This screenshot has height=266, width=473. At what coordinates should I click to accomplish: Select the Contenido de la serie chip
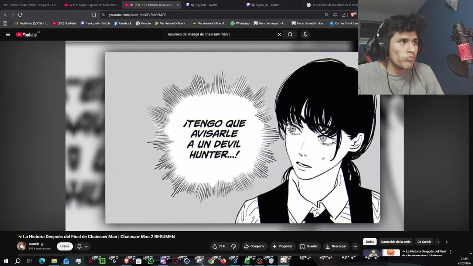tap(396, 242)
